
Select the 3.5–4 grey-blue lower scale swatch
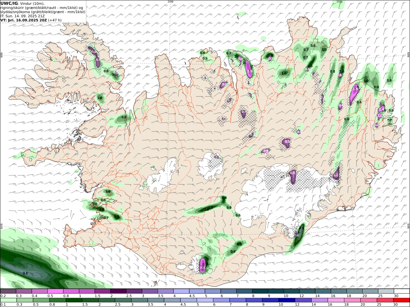coord(156,300)
